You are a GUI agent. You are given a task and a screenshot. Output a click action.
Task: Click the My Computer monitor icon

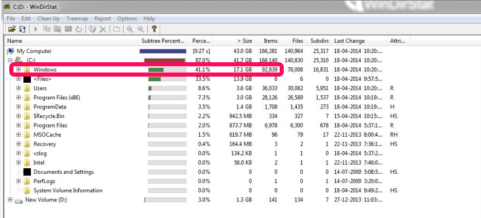[x=11, y=51]
